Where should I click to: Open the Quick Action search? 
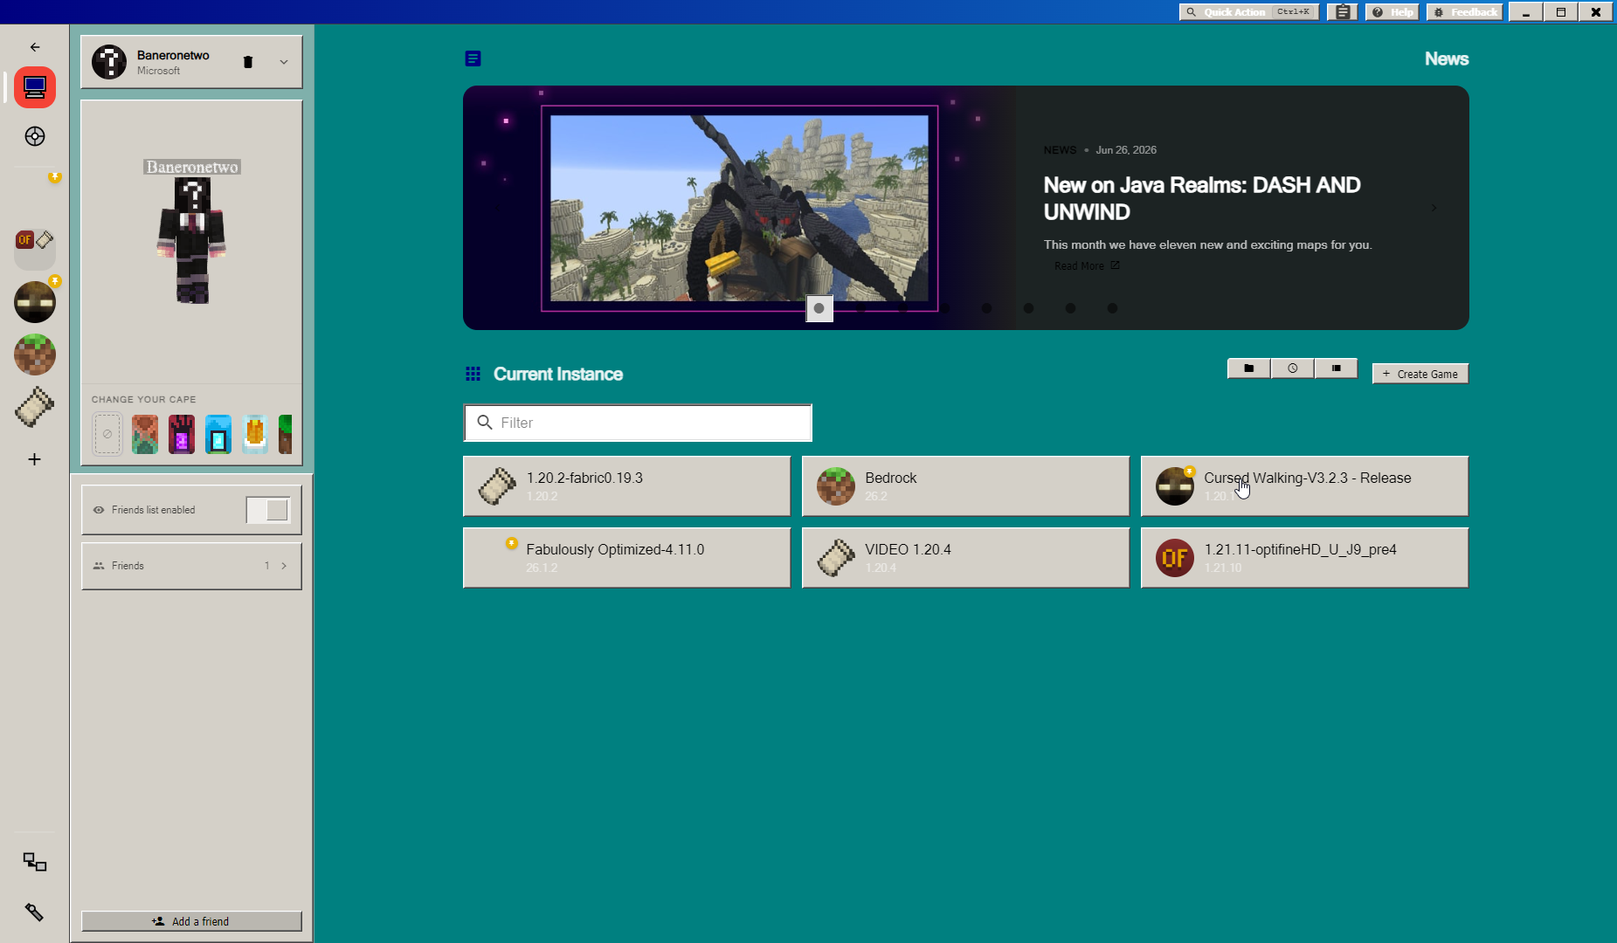tap(1249, 12)
